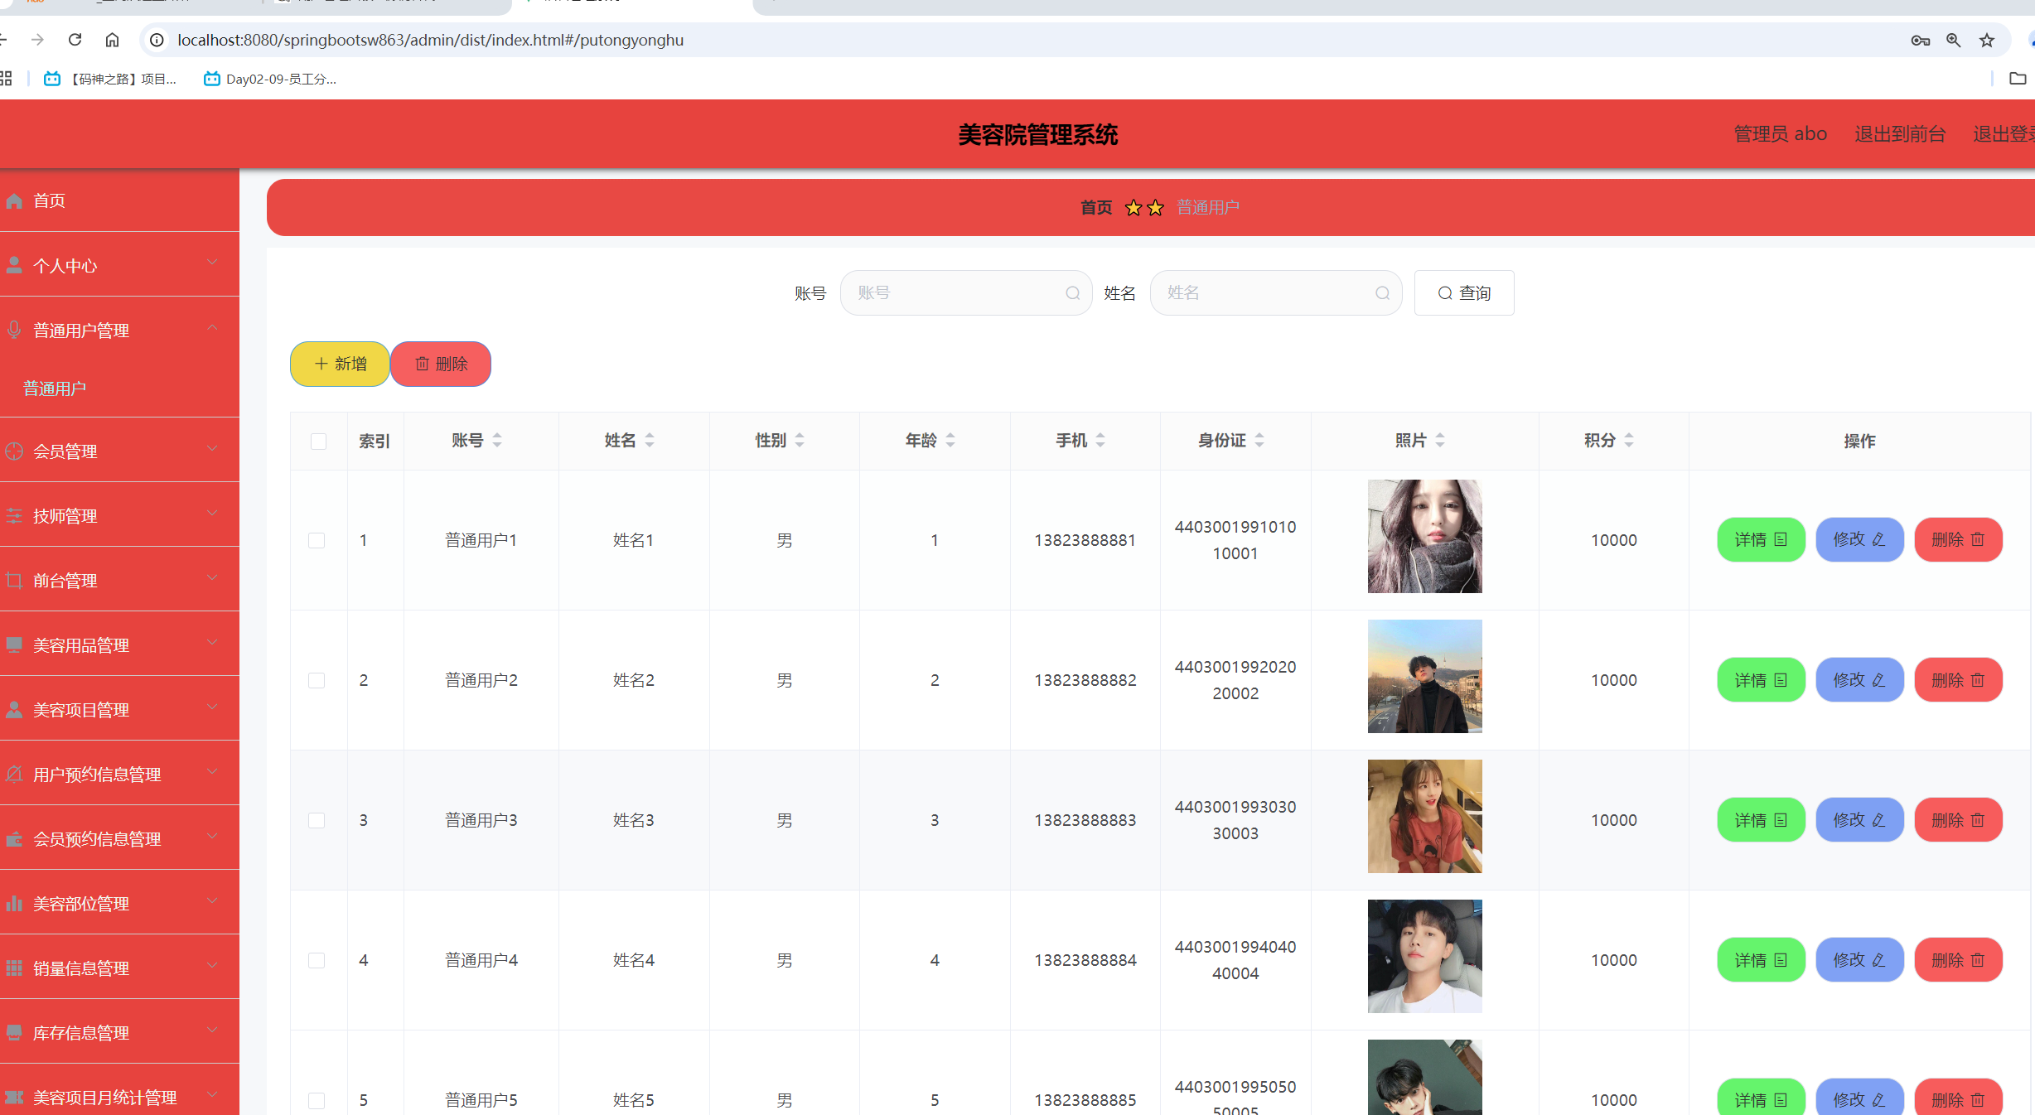Image resolution: width=2035 pixels, height=1115 pixels.
Task: Click the sort arrows on 账号 column
Action: click(x=497, y=441)
